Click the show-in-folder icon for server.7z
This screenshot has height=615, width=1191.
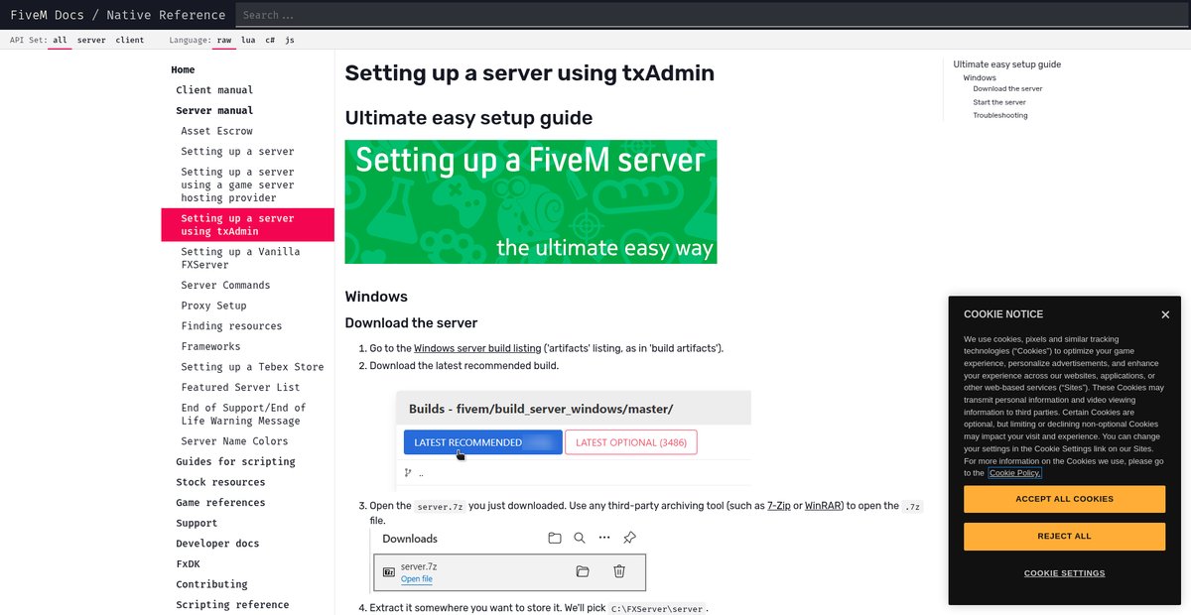click(x=583, y=571)
